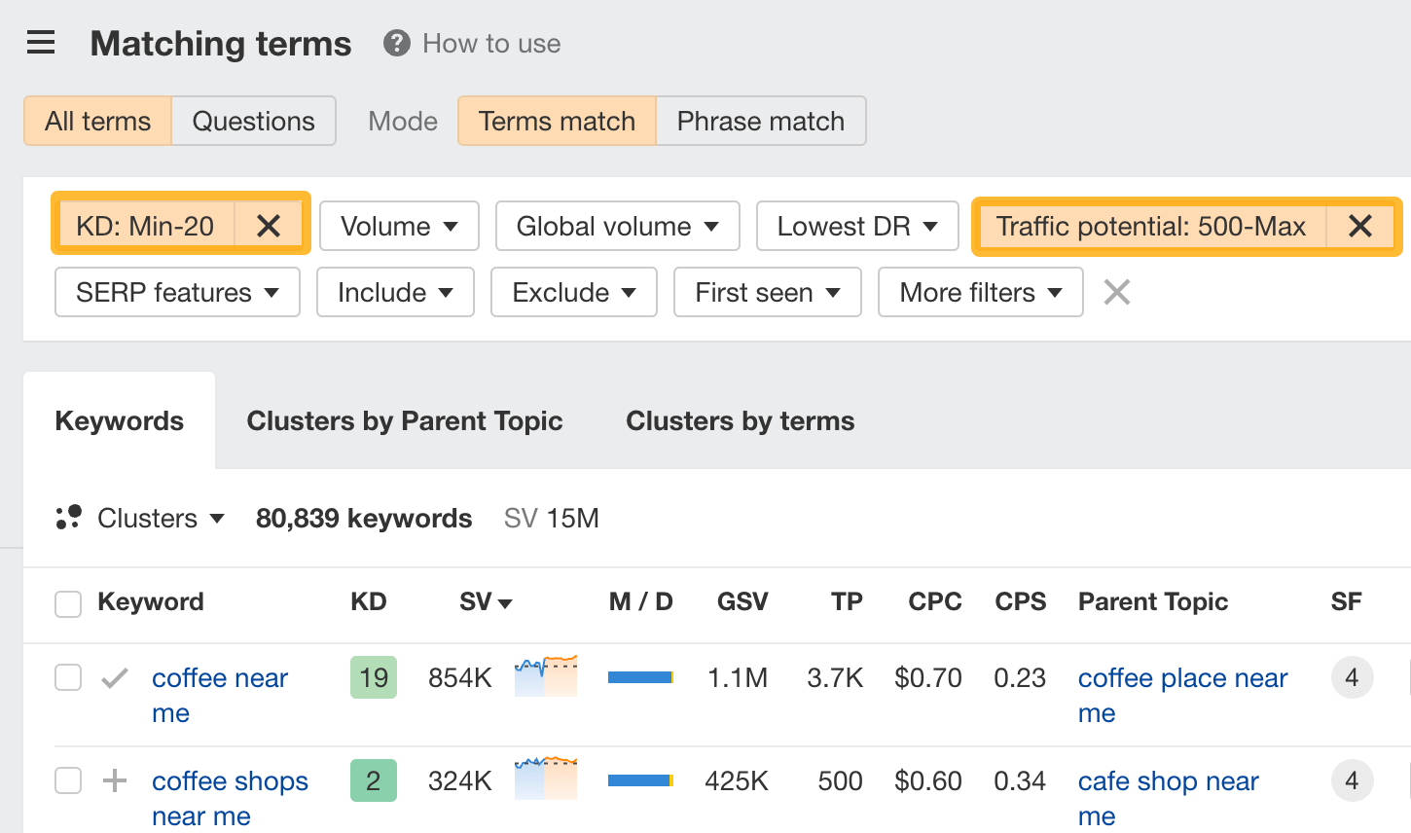The width and height of the screenshot is (1411, 833).
Task: Clear all filters with the X icon
Action: coord(1116,292)
